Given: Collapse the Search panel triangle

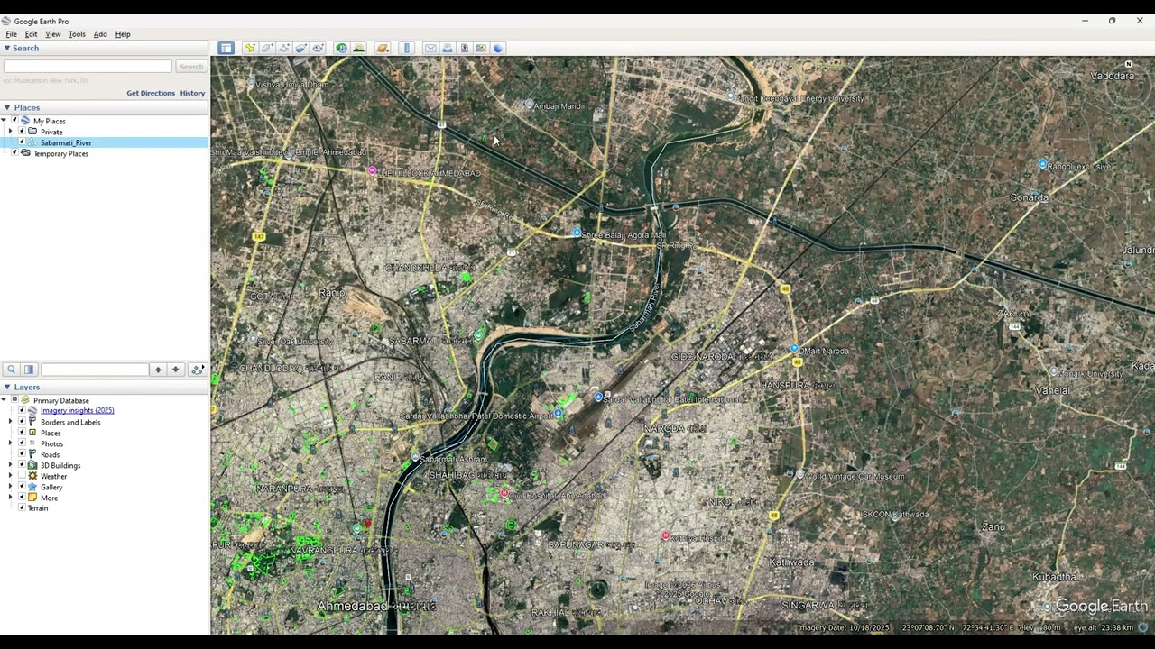Looking at the screenshot, I should click(x=6, y=48).
